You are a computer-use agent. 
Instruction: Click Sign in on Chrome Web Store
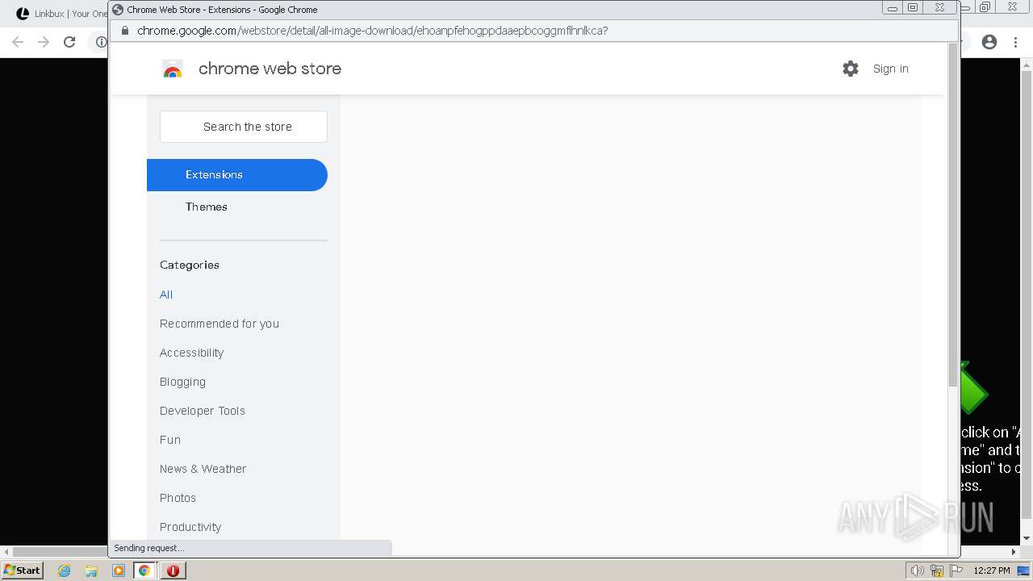pos(890,69)
